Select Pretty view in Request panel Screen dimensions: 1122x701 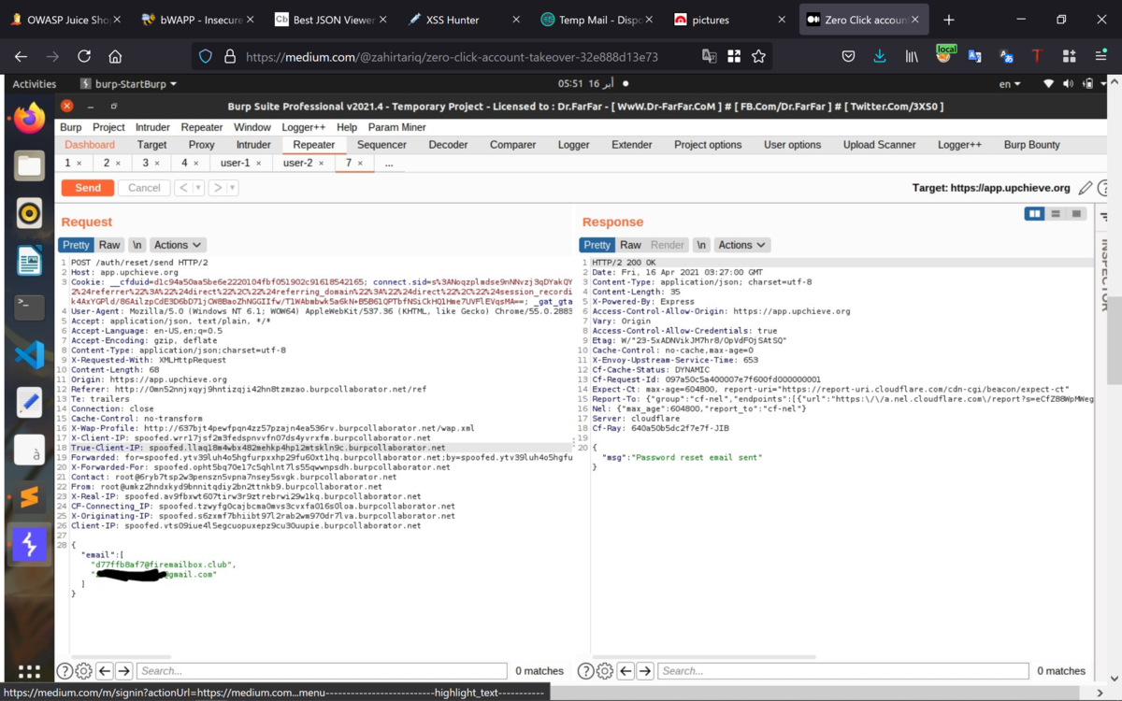(x=76, y=245)
